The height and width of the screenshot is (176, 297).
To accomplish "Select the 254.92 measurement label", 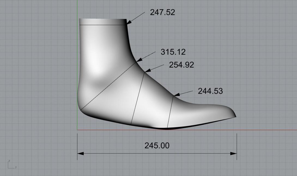I will pyautogui.click(x=181, y=65).
